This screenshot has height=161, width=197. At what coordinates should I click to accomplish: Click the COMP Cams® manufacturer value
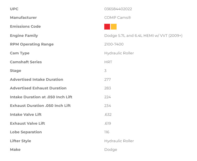[117, 18]
